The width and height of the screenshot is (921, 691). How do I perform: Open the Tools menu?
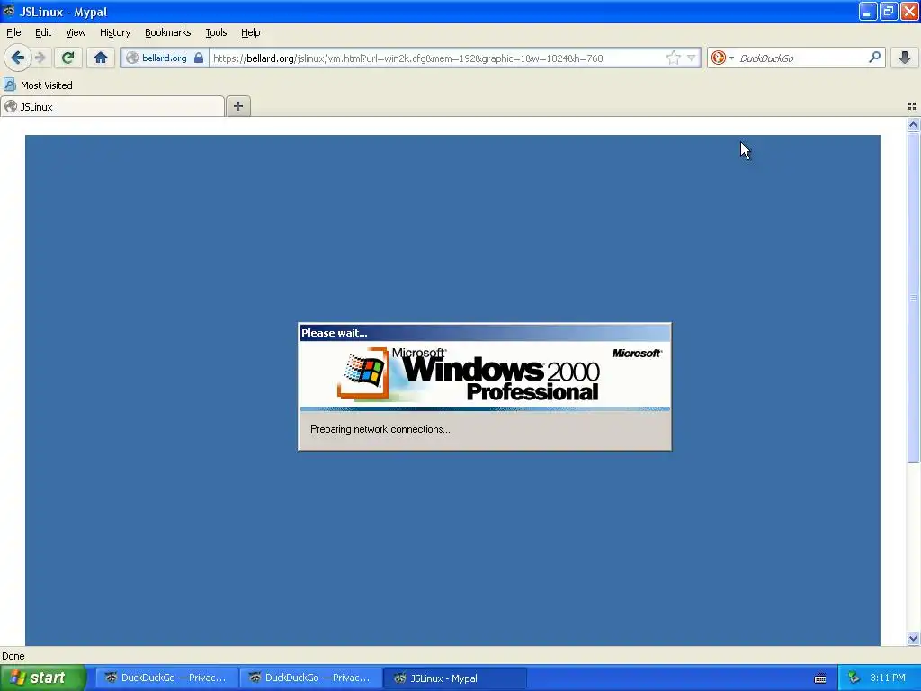pos(216,32)
